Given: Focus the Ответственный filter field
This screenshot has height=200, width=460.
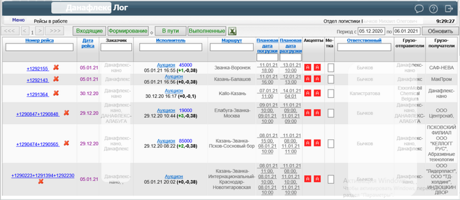Looking at the screenshot, I should tap(364, 47).
